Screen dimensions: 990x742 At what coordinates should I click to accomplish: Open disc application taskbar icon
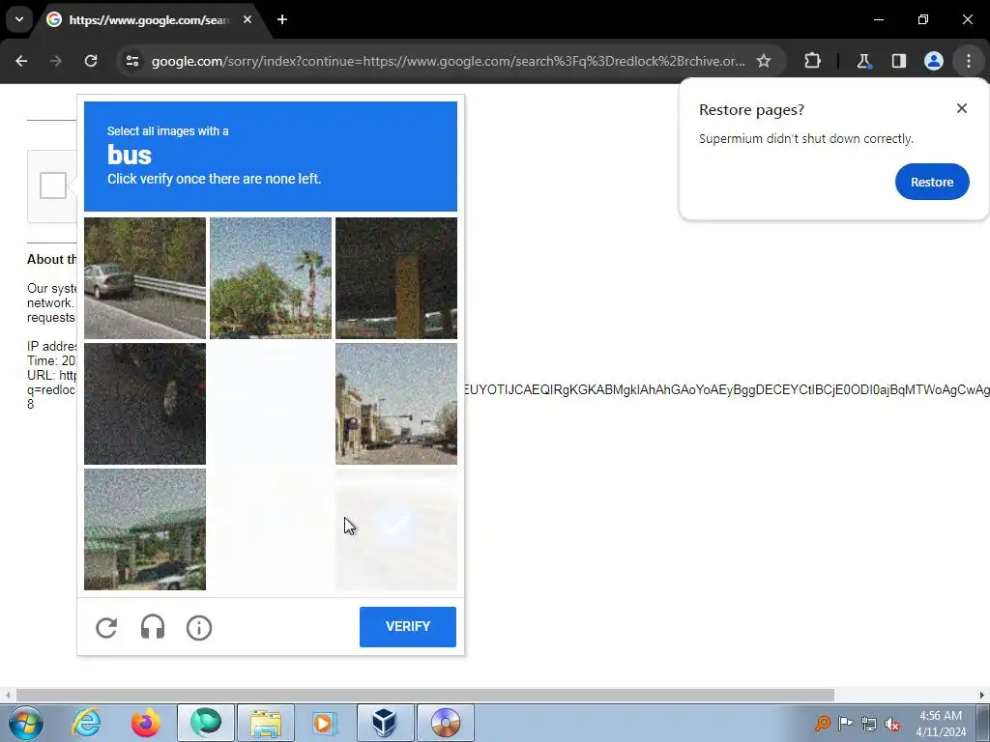tap(446, 723)
